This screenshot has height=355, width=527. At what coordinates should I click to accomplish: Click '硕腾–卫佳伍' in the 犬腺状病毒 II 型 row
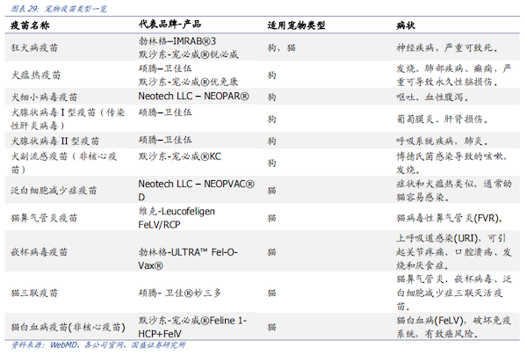coord(165,140)
